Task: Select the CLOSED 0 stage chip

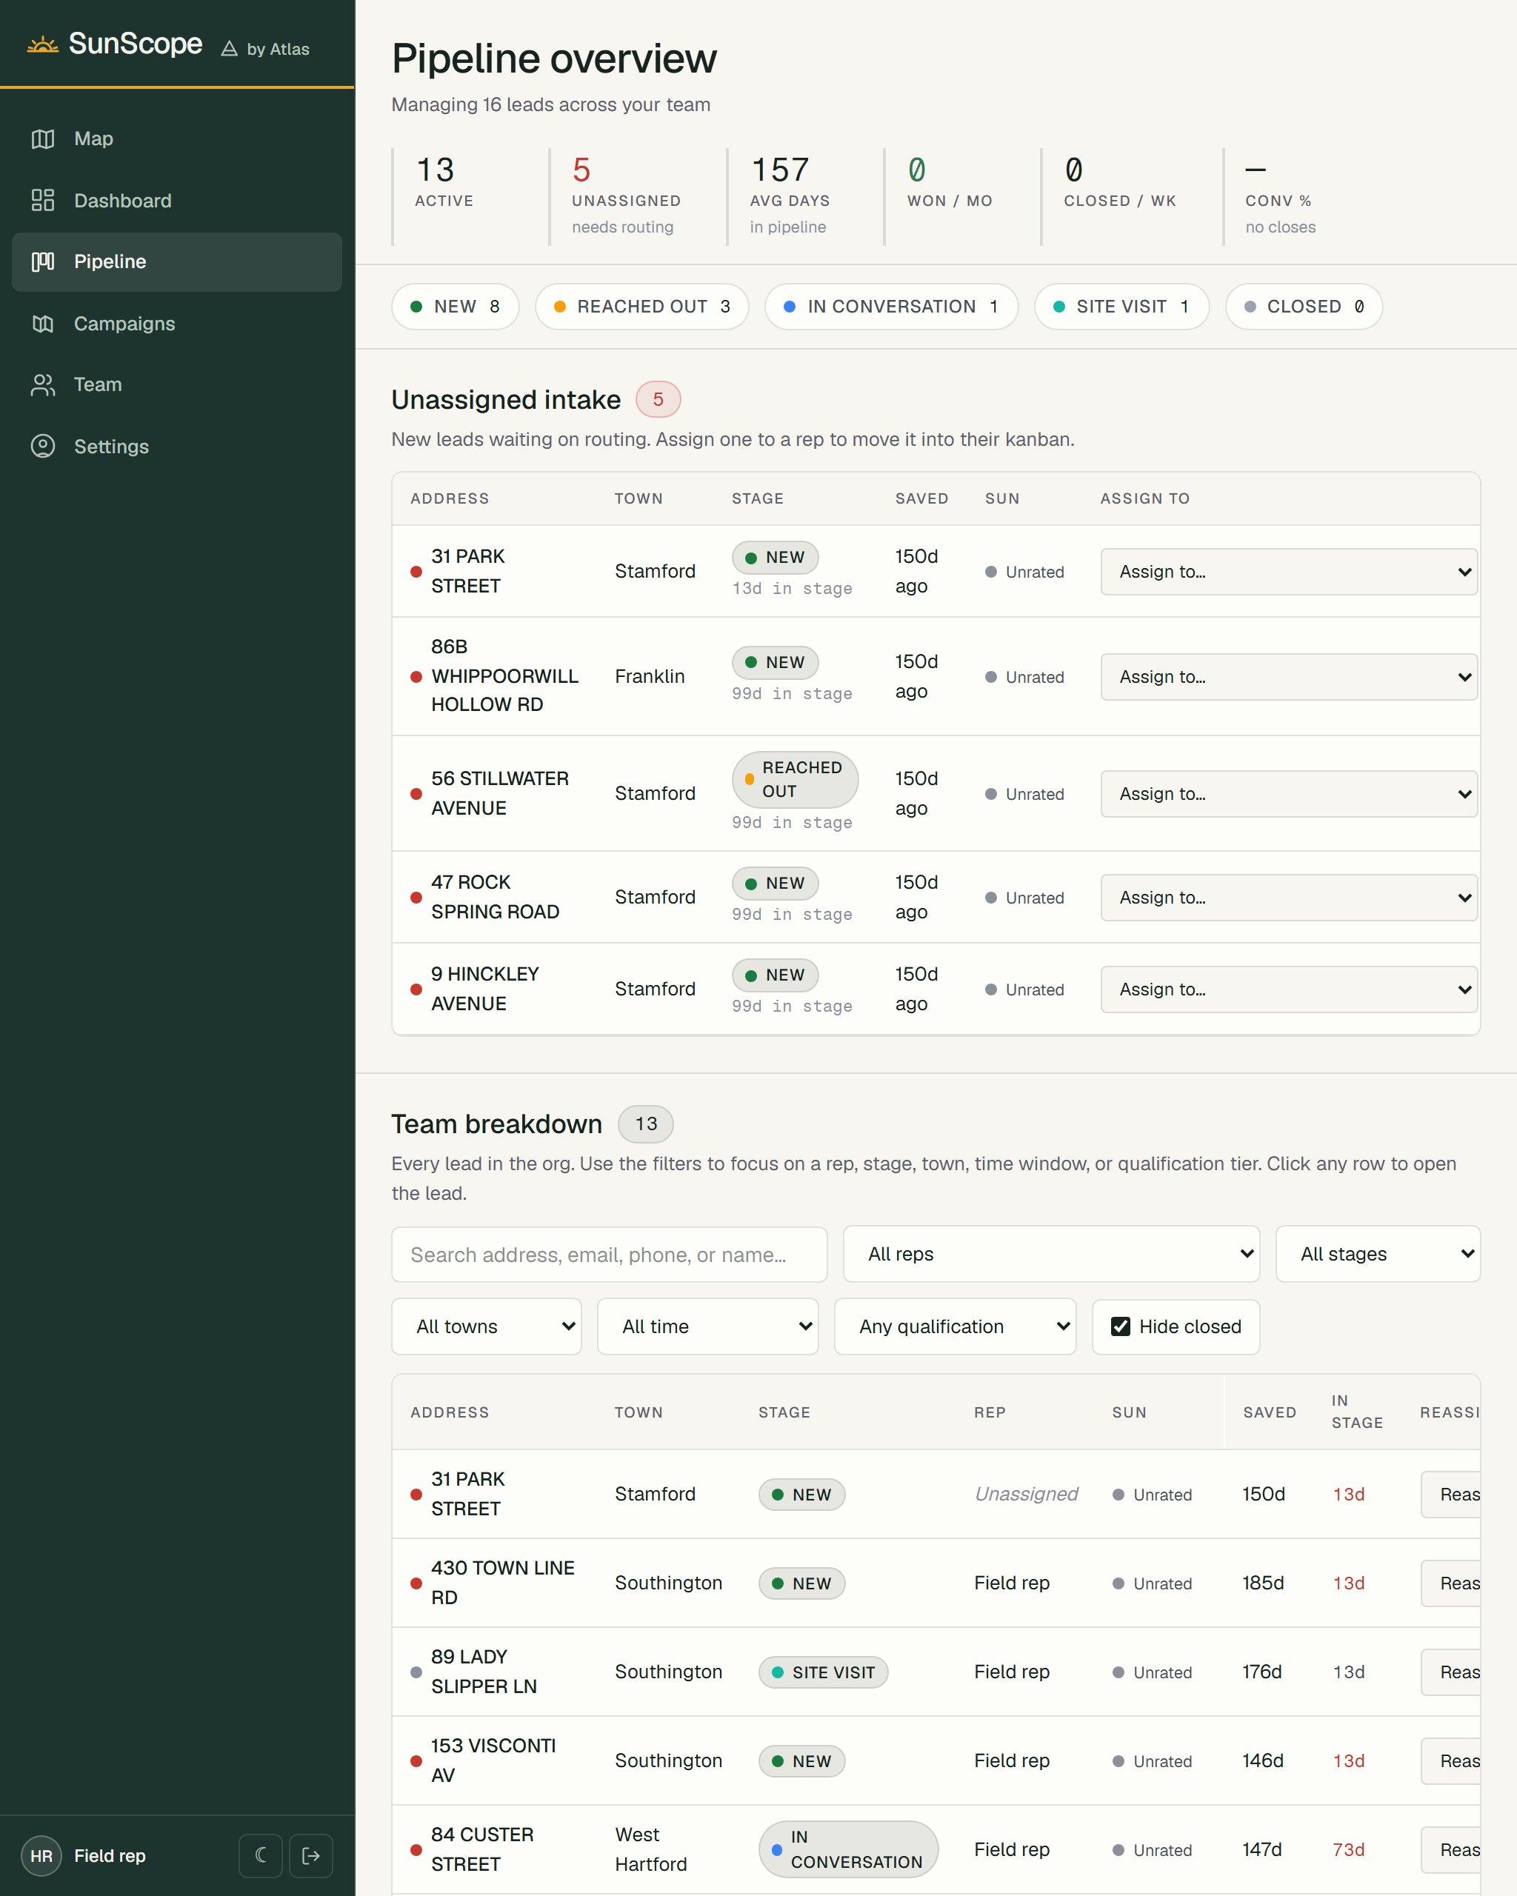Action: tap(1304, 307)
